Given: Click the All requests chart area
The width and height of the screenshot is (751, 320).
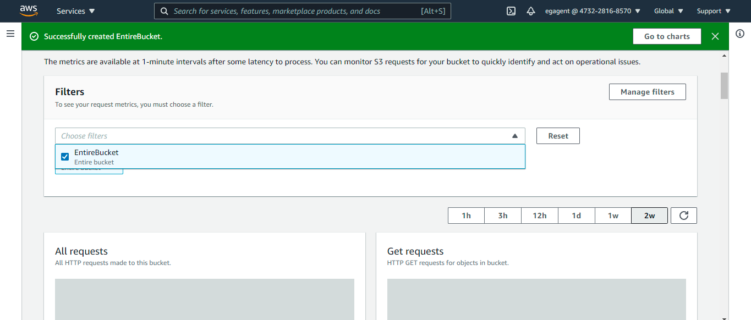Looking at the screenshot, I should [205, 299].
